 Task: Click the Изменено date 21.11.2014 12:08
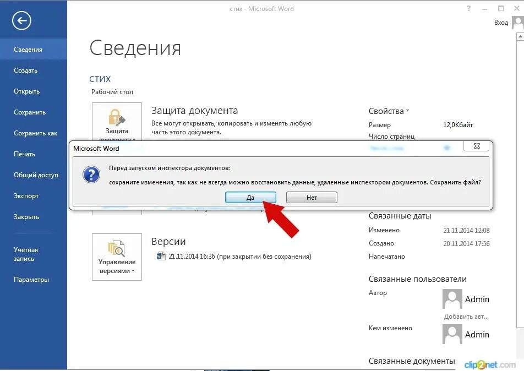[466, 230]
